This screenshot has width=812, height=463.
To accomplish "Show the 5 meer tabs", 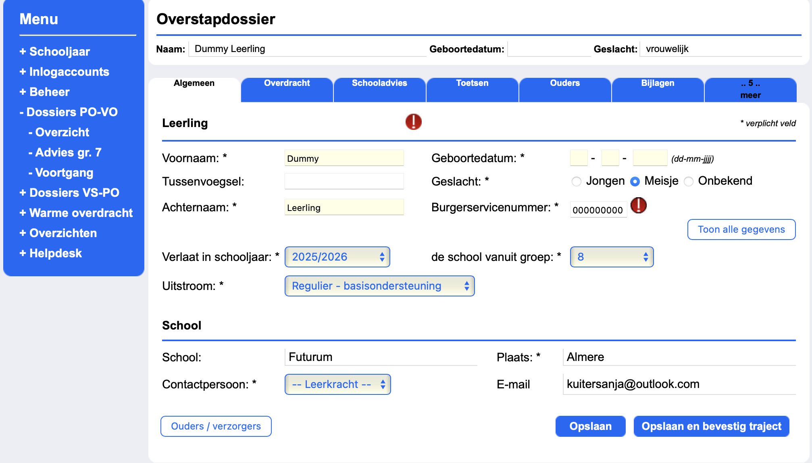I will 750,89.
